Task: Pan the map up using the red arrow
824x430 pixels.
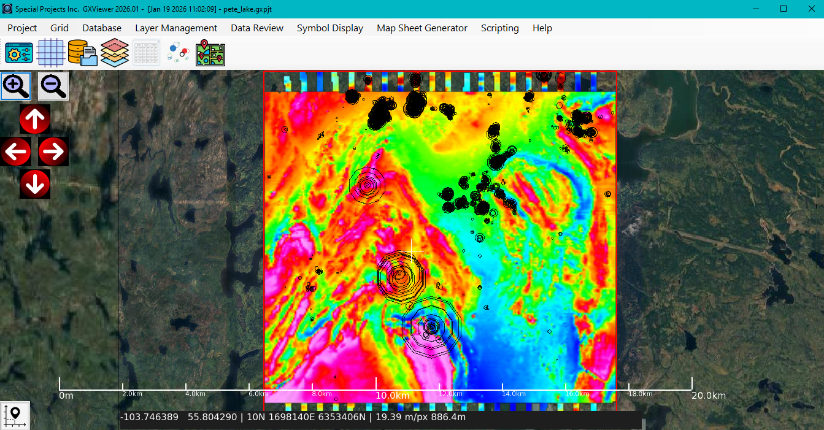Action: pyautogui.click(x=35, y=119)
